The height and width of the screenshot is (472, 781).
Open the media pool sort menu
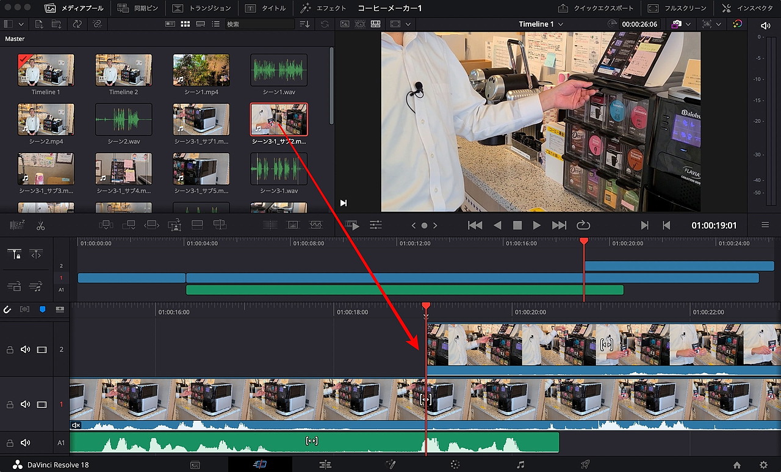click(305, 24)
